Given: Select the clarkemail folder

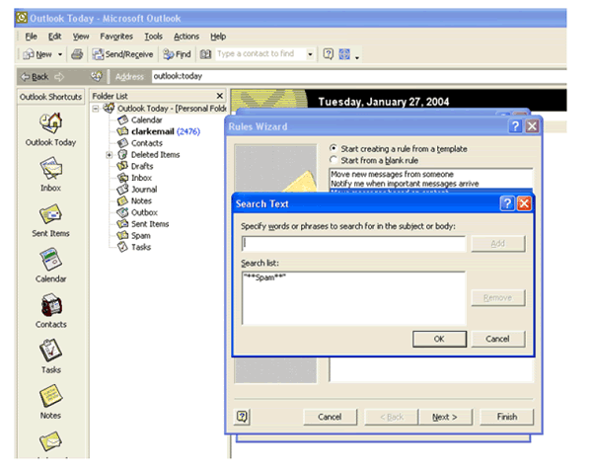Looking at the screenshot, I should pyautogui.click(x=153, y=131).
